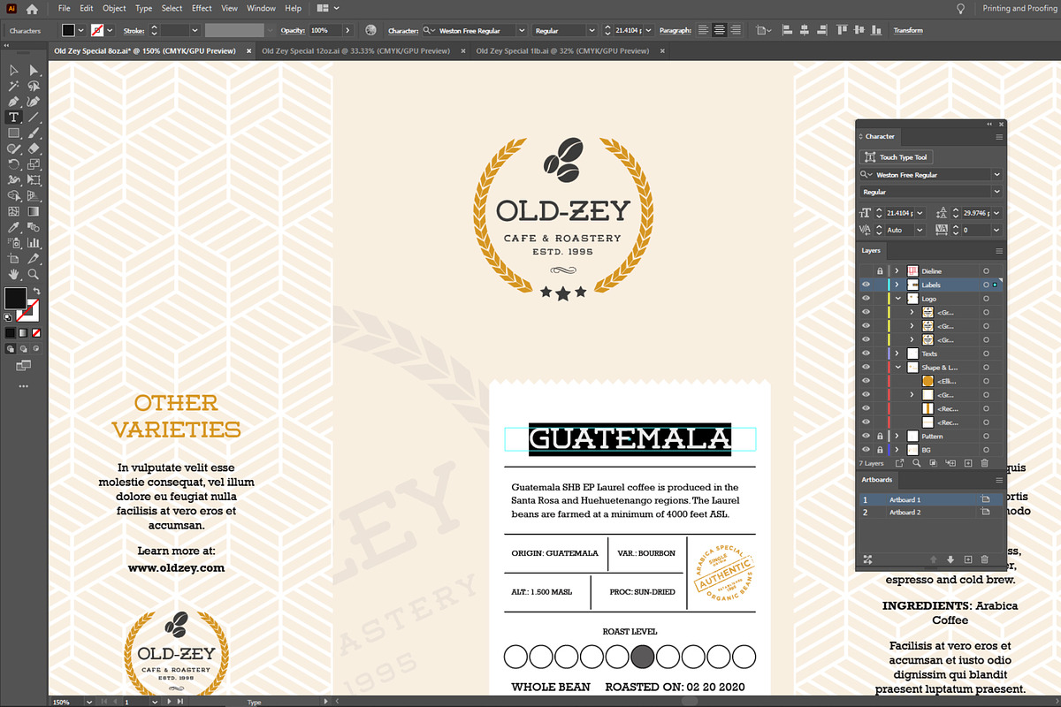Select the Zoom tool
Screen dimensions: 1061x707
pyautogui.click(x=34, y=274)
